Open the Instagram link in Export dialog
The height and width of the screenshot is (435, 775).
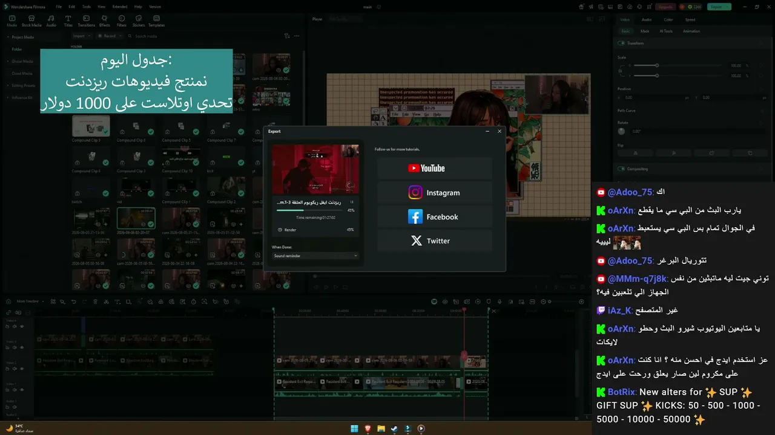(434, 193)
